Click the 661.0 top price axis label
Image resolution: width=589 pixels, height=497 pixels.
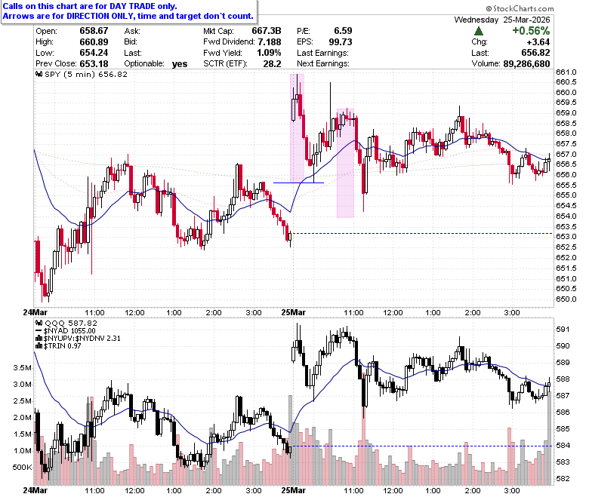pyautogui.click(x=566, y=72)
